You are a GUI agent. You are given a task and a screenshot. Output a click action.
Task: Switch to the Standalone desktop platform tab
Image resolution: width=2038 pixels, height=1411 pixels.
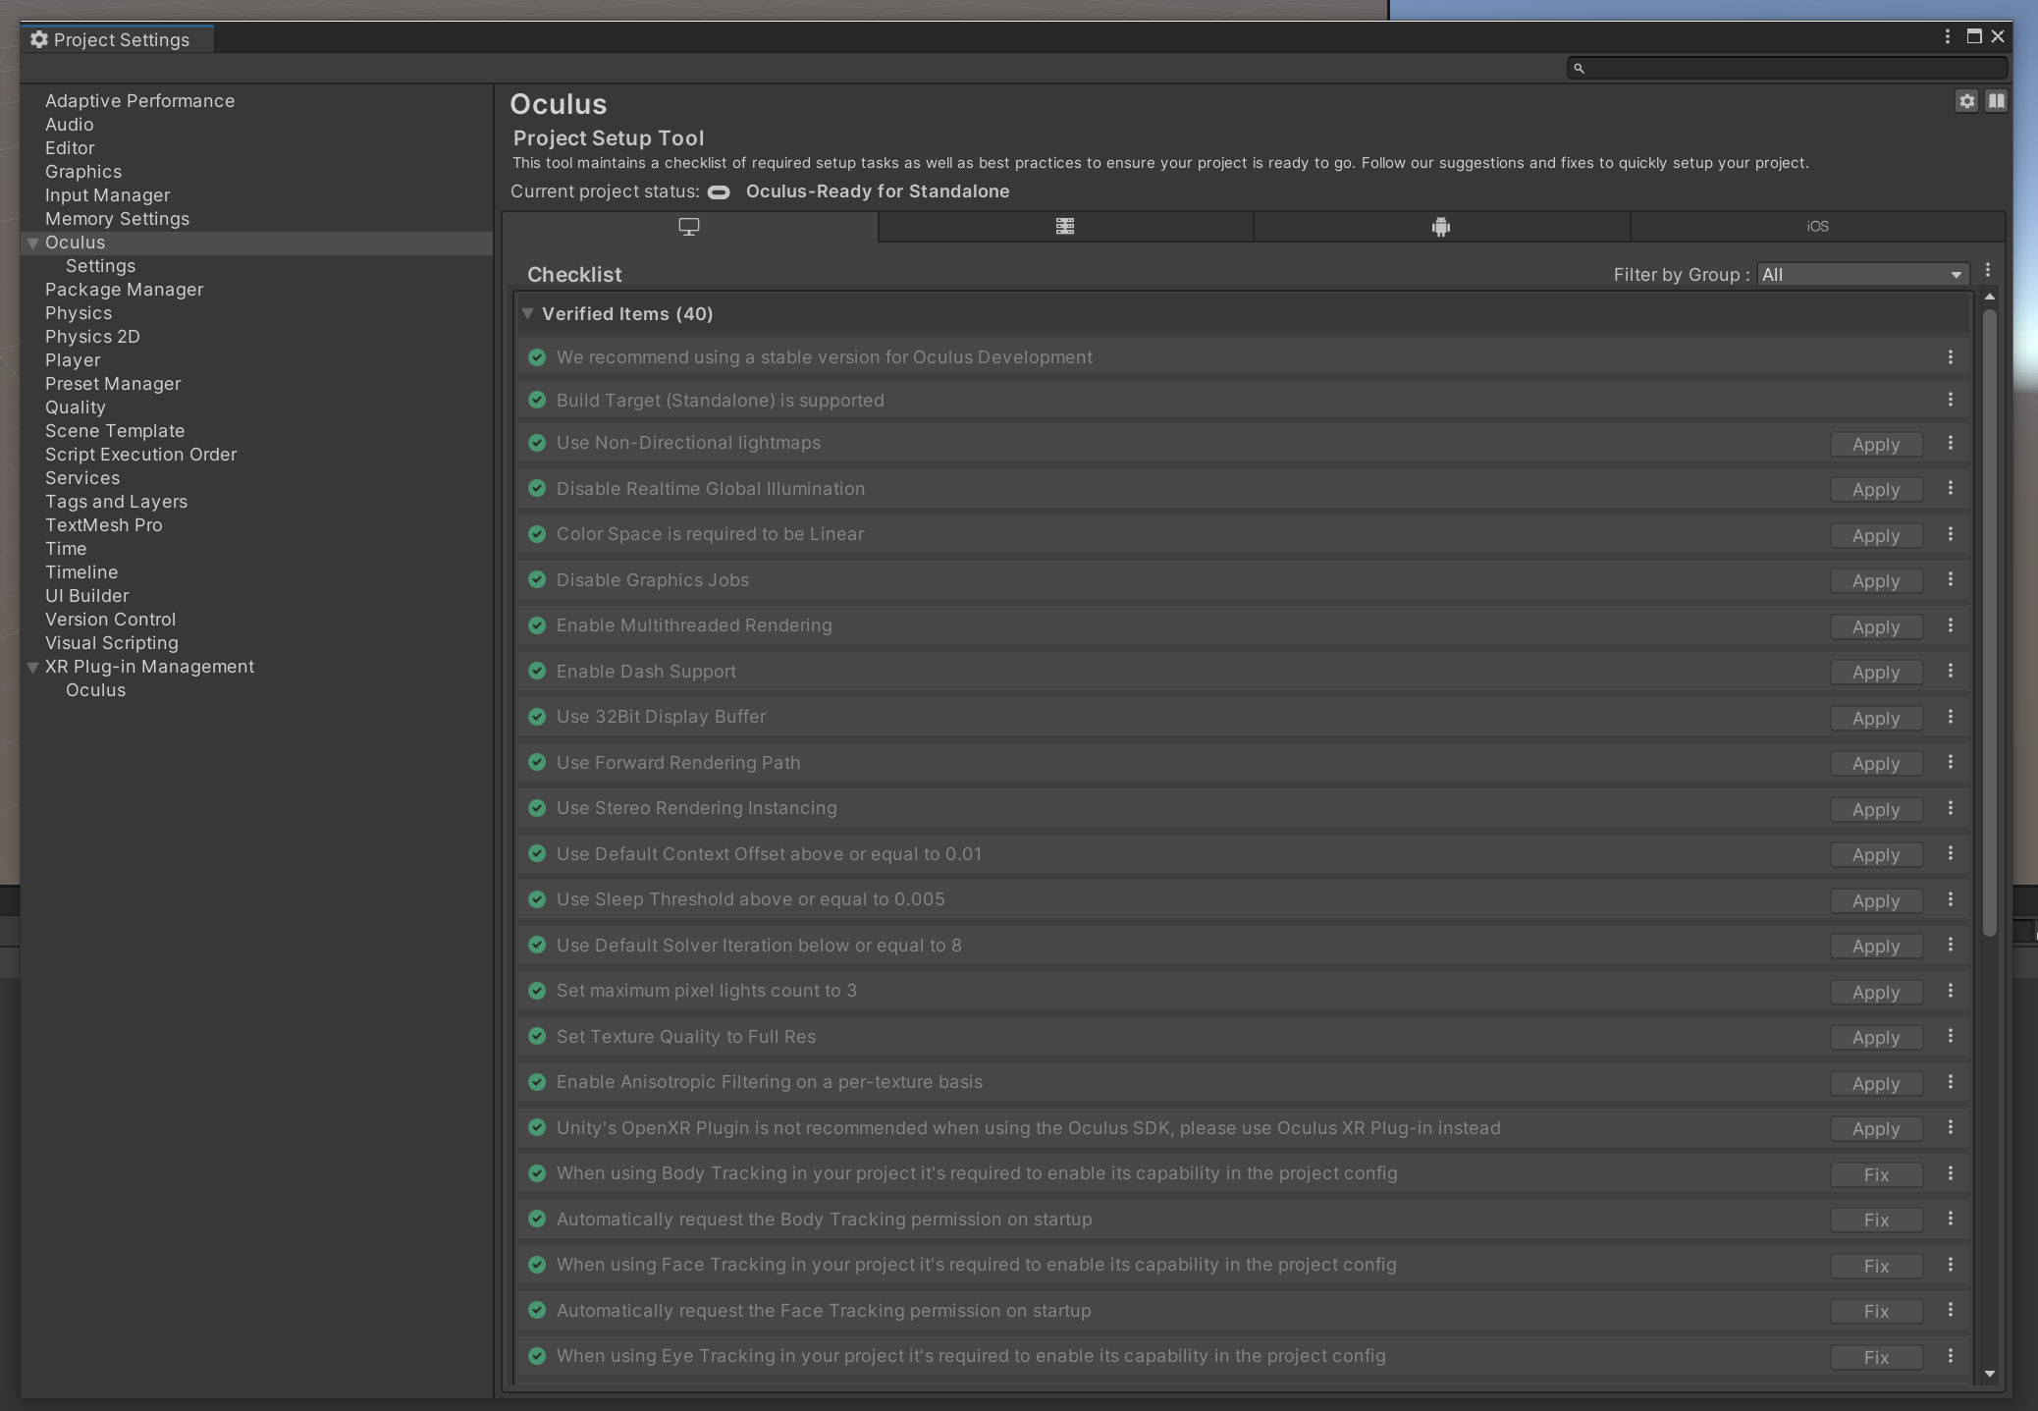[x=689, y=227]
